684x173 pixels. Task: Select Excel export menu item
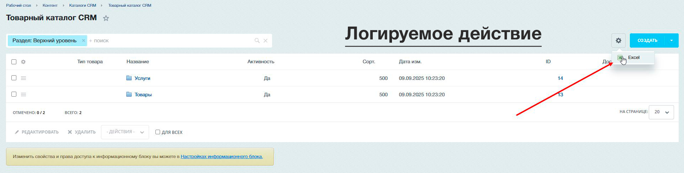tap(633, 58)
